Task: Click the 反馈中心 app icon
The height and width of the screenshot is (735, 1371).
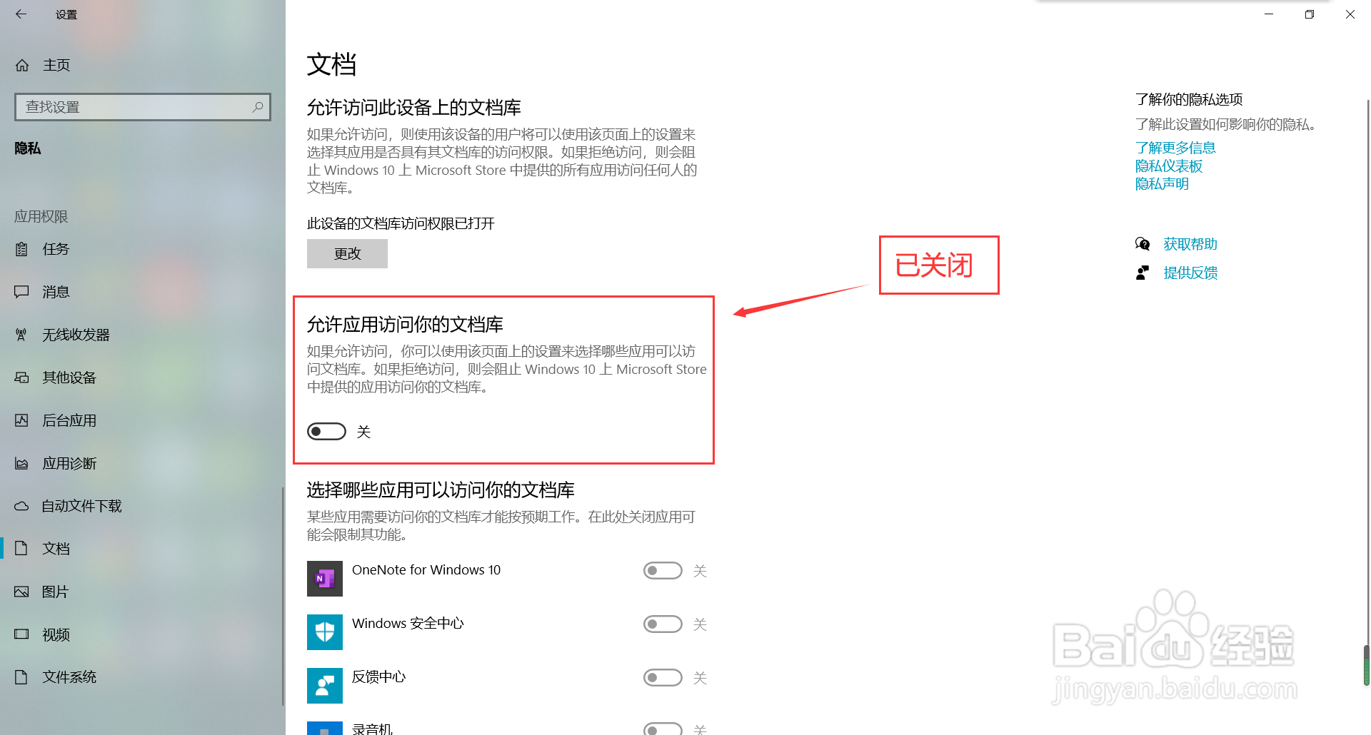Action: pyautogui.click(x=325, y=685)
